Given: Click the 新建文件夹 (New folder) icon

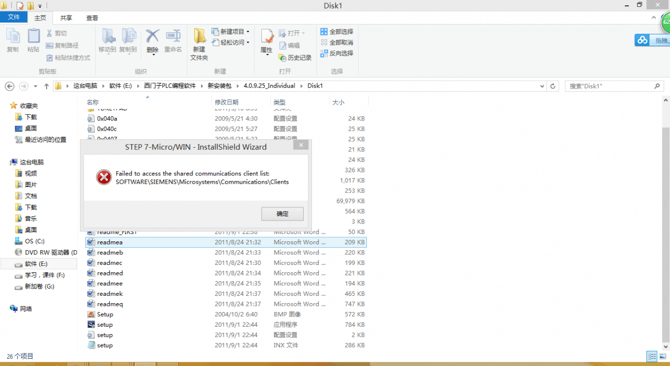Looking at the screenshot, I should (199, 45).
